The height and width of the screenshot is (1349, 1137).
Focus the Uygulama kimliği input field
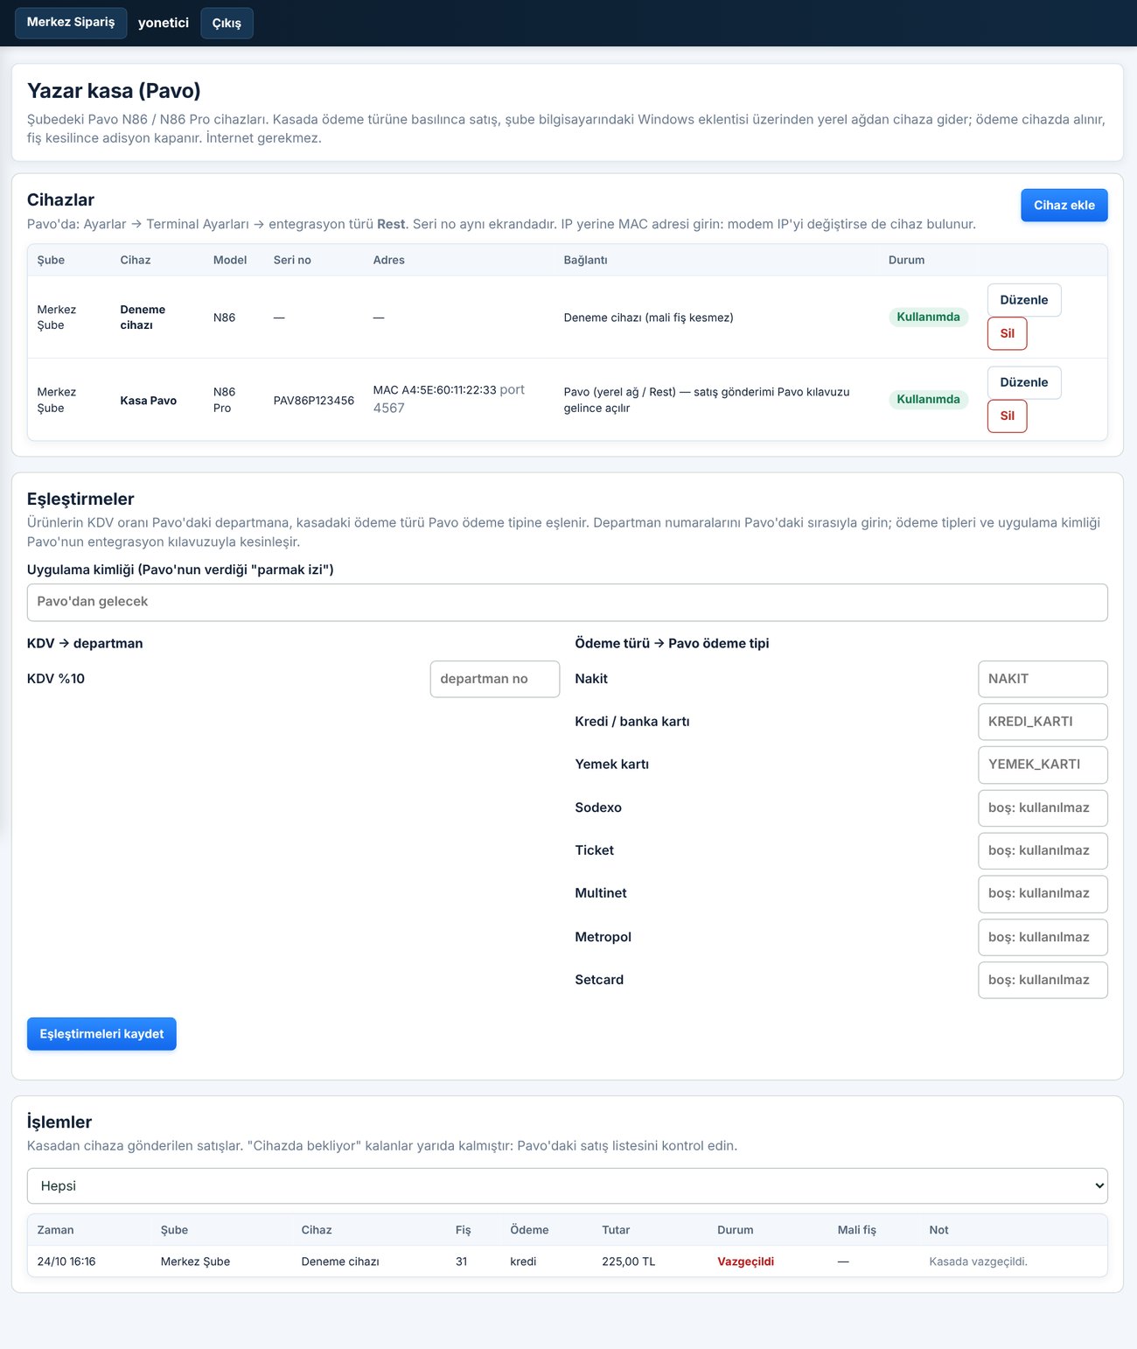click(567, 602)
